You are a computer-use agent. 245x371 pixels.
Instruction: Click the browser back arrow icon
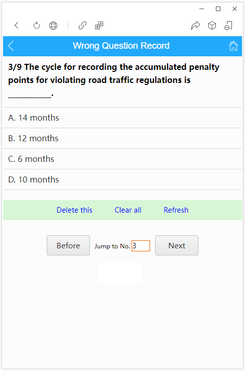17,25
